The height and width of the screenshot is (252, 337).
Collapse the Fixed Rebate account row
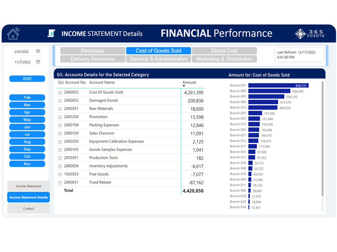coord(61,182)
